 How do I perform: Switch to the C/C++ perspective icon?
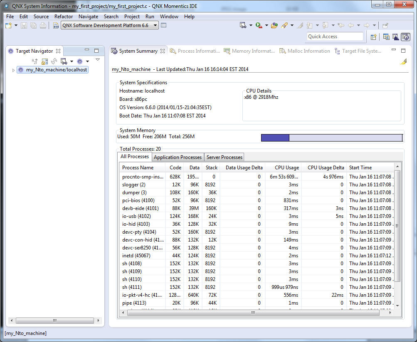[386, 37]
